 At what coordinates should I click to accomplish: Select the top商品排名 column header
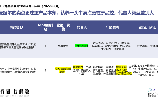click(x=46, y=27)
